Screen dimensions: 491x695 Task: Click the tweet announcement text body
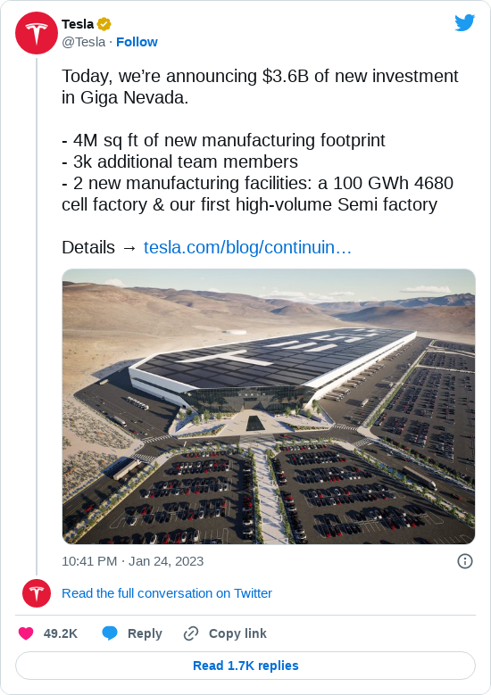[x=260, y=140]
